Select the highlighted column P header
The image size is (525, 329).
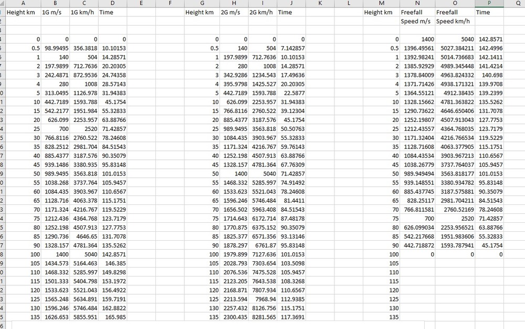pyautogui.click(x=489, y=3)
